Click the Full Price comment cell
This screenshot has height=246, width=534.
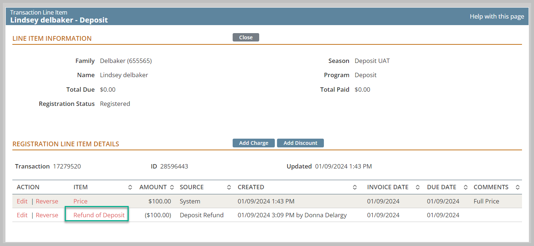click(x=486, y=201)
